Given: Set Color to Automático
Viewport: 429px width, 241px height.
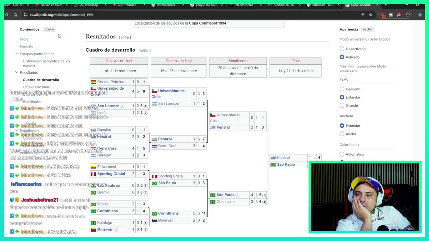Looking at the screenshot, I should pyautogui.click(x=342, y=154).
